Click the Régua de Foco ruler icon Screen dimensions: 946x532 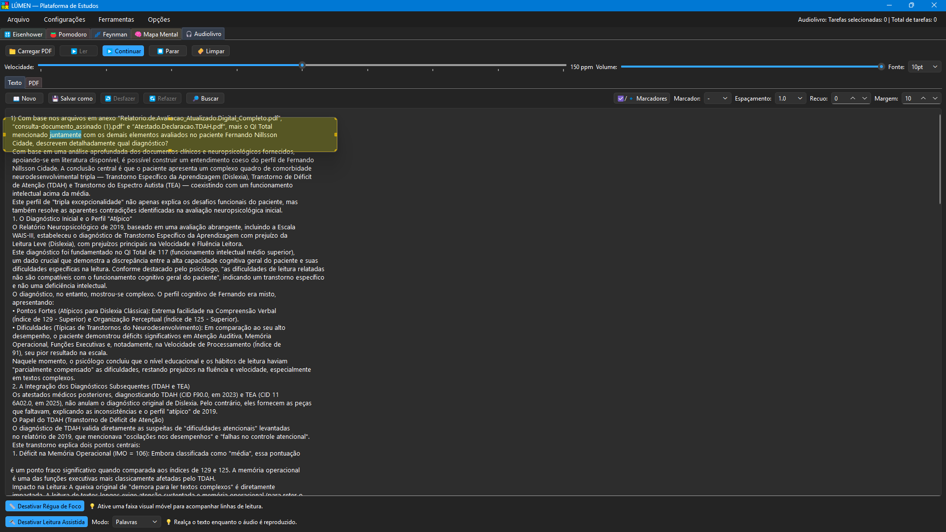click(x=12, y=506)
